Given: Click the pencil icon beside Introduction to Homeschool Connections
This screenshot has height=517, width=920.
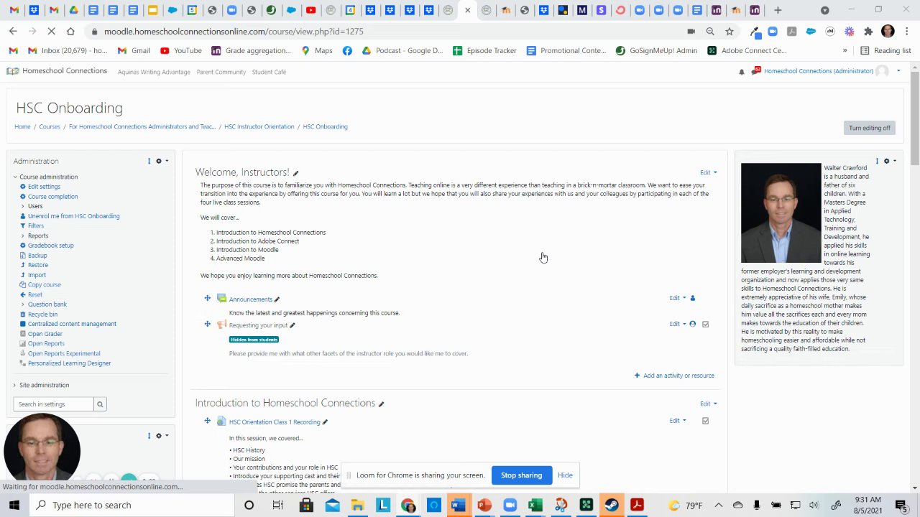Looking at the screenshot, I should tap(381, 404).
